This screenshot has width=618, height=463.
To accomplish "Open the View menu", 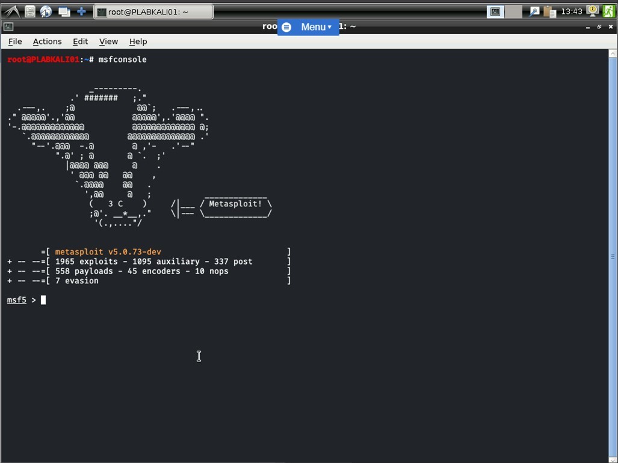I will tap(108, 41).
